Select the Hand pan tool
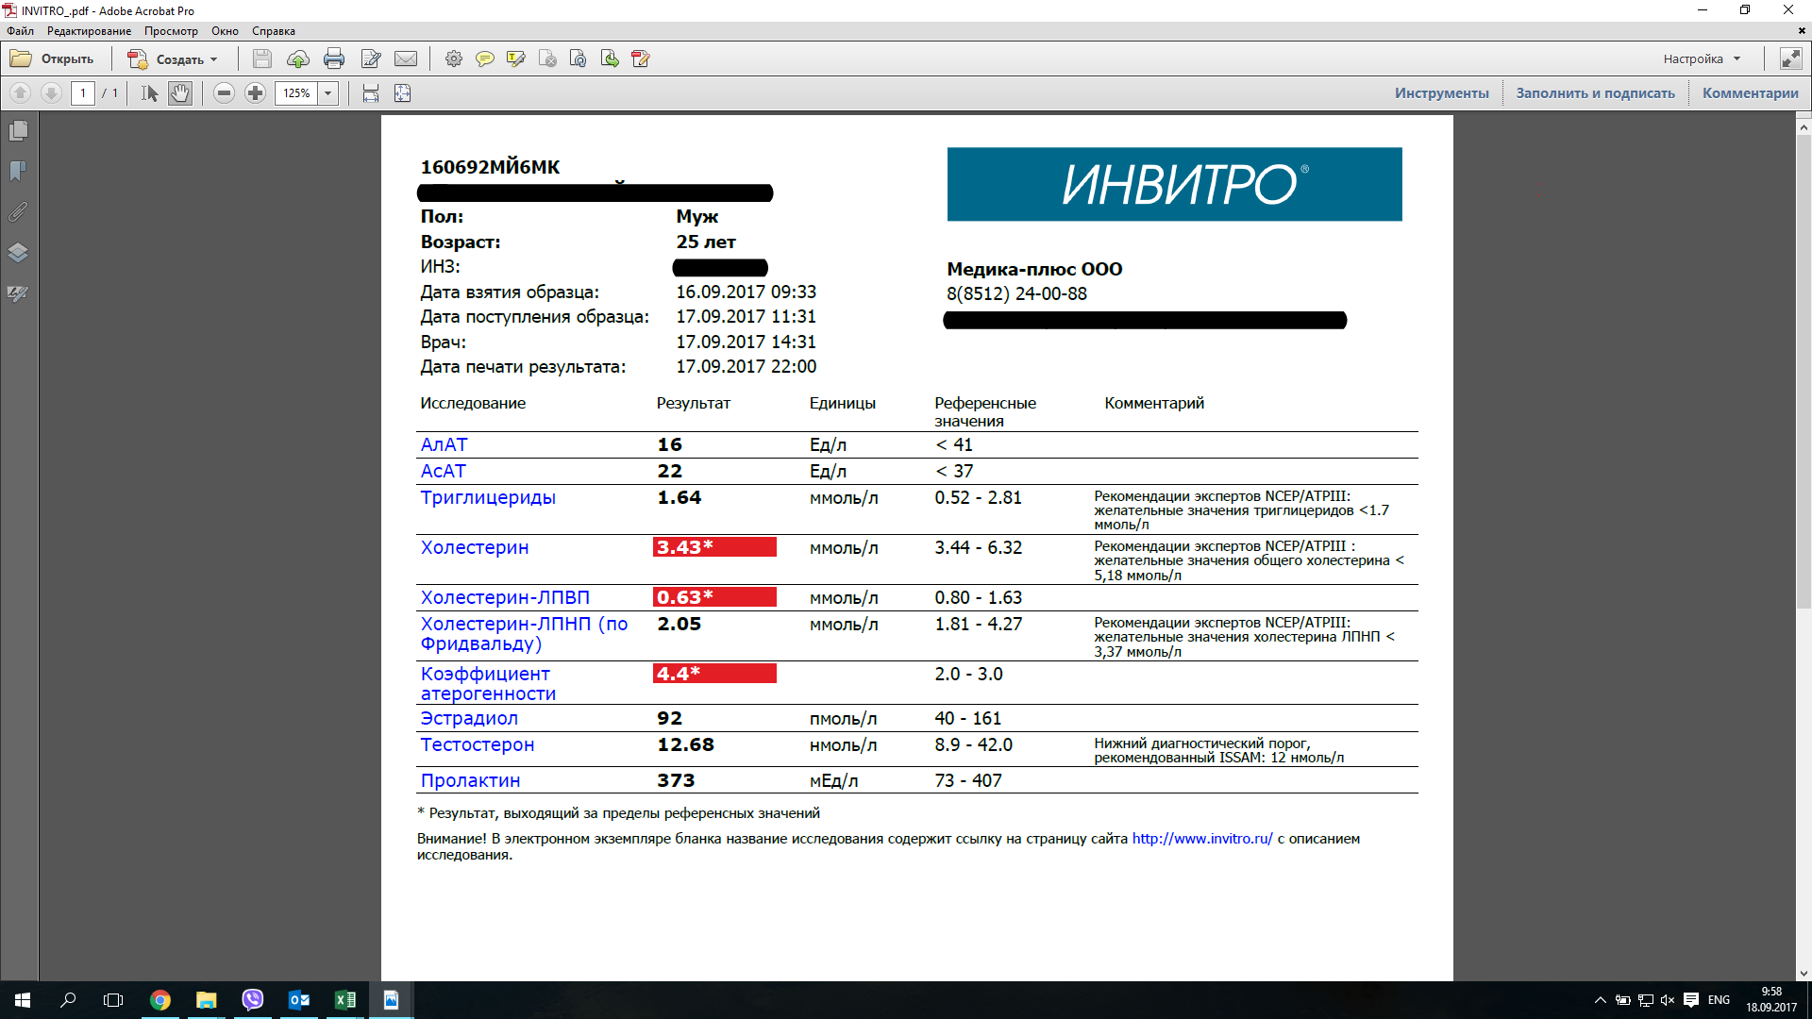The image size is (1812, 1019). 180,93
